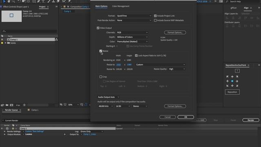
Task: Expand Output Module disclosure triangle
Action: point(4,134)
